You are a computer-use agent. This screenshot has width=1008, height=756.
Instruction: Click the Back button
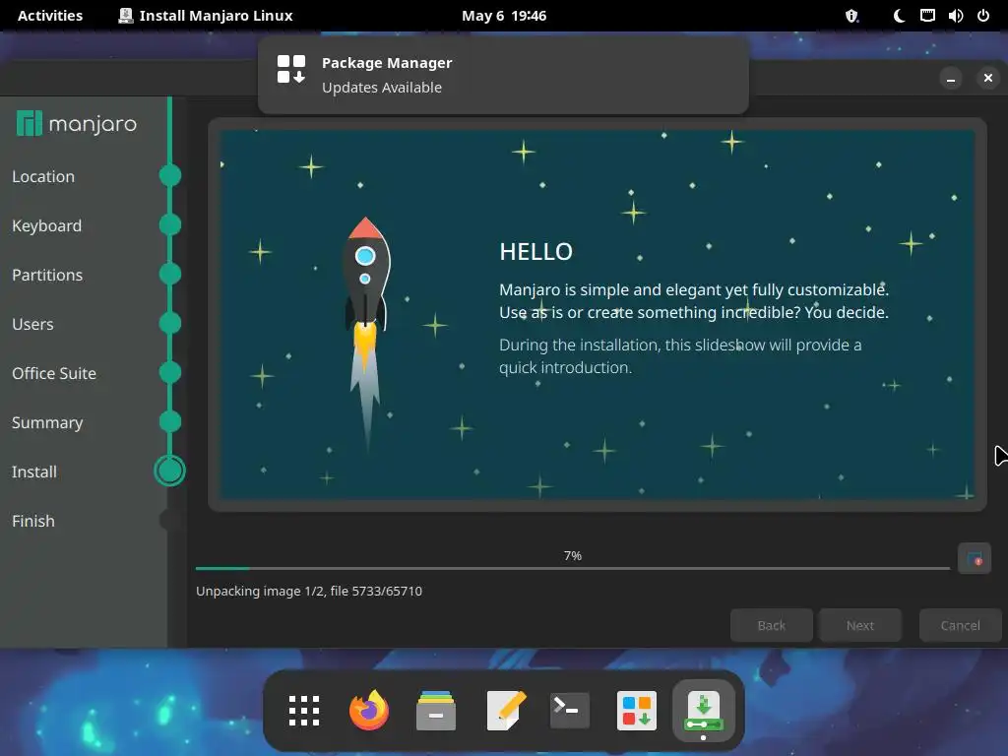point(772,625)
